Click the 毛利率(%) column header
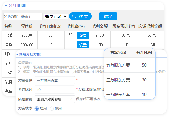This screenshot has height=117, width=169. coord(75,26)
